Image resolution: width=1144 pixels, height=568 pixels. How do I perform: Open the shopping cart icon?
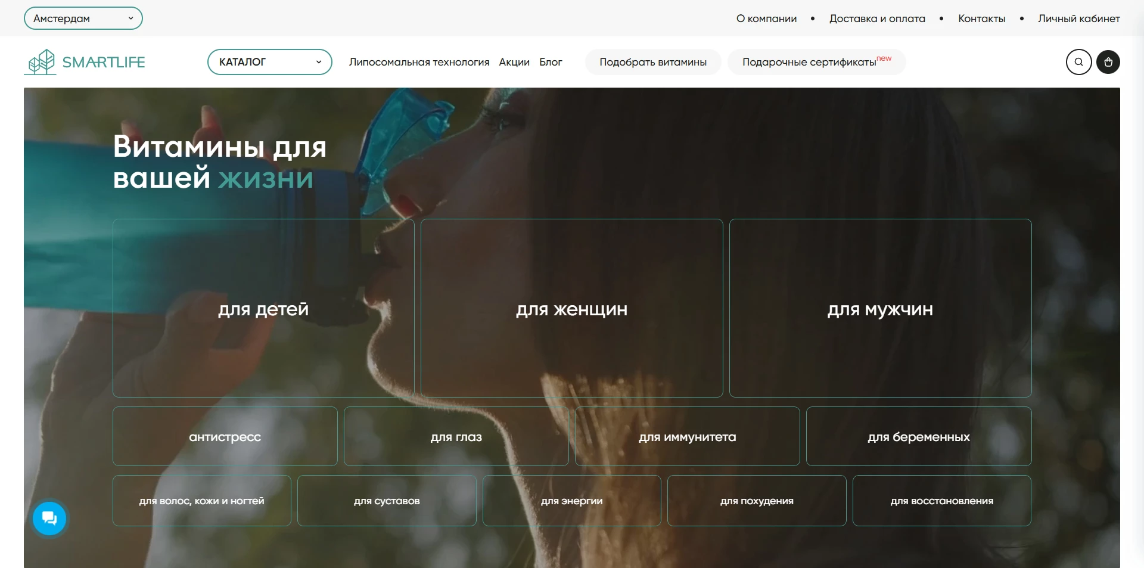1108,62
